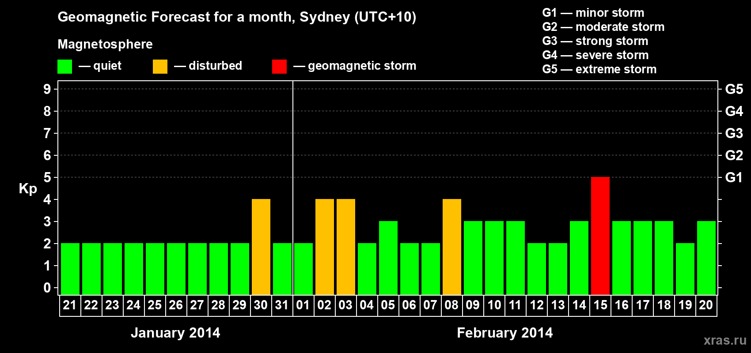Select the red bar for February 15

pos(600,236)
